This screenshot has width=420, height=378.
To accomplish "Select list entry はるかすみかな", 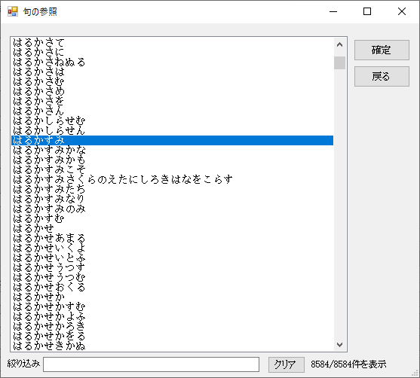I will (x=173, y=150).
